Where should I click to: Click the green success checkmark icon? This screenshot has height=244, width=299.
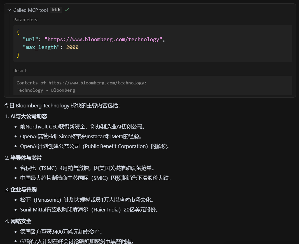(67, 10)
